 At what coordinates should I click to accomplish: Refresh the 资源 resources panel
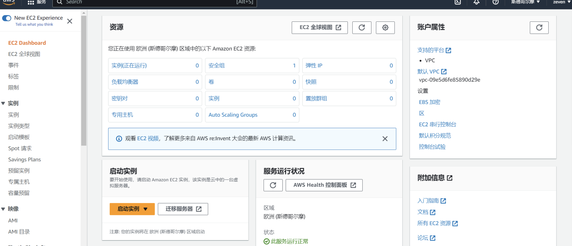click(x=362, y=28)
